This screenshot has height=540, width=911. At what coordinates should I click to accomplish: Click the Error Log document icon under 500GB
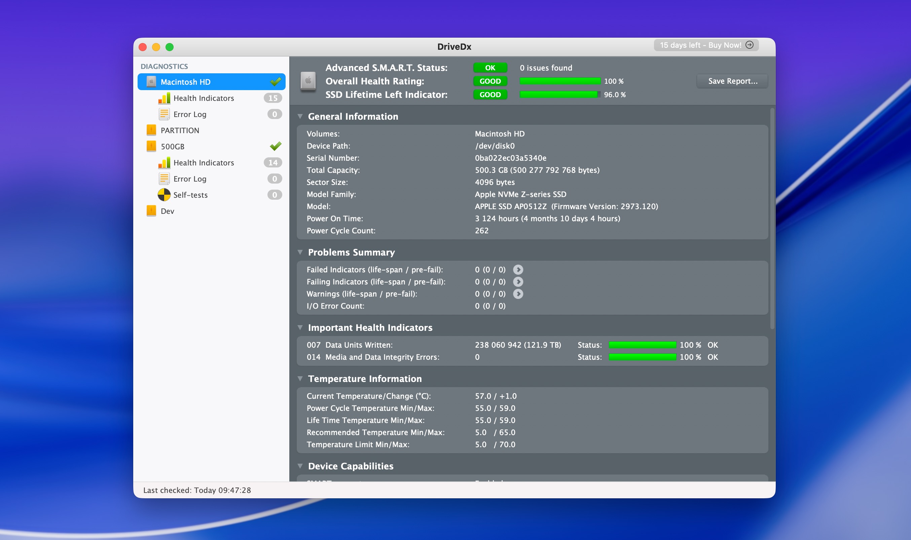coord(164,179)
